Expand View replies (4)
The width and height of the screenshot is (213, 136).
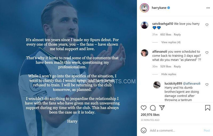(x=171, y=42)
